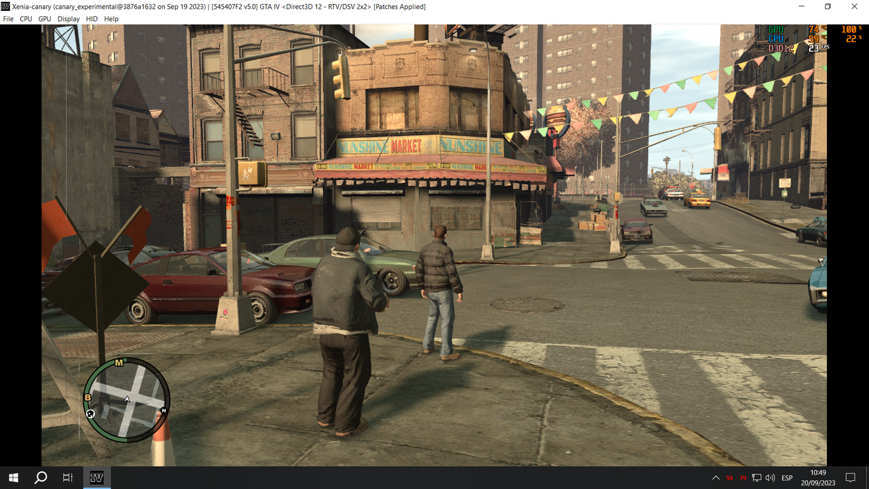Show hidden system tray icons
Viewport: 869px width, 489px height.
[x=716, y=478]
